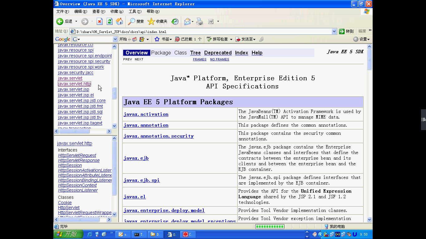
Task: Expand the Links (链接) bar chevron
Action: [370, 30]
